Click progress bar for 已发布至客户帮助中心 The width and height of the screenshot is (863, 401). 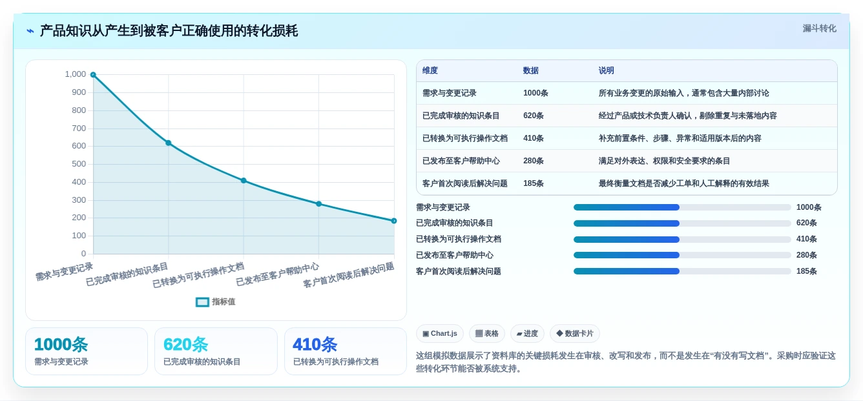tap(682, 255)
